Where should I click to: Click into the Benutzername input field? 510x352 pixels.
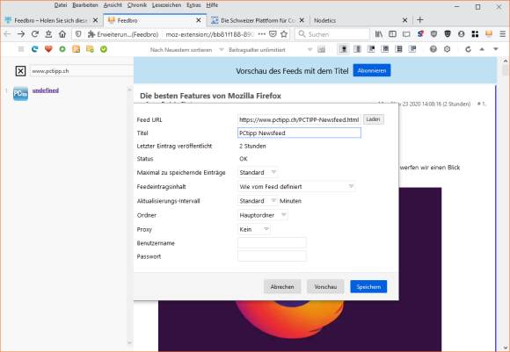pyautogui.click(x=272, y=243)
